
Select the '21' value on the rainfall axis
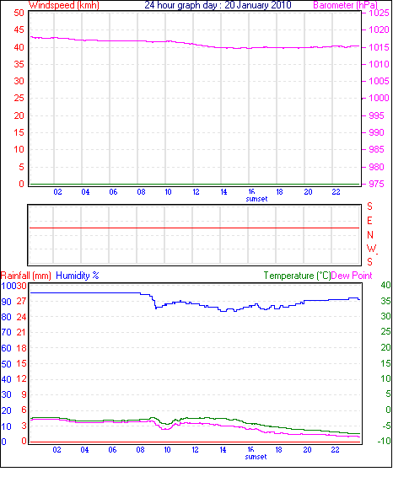click(21, 332)
